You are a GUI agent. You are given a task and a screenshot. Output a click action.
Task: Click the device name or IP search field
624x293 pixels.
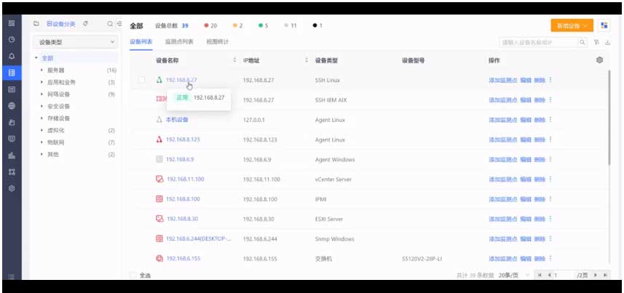tap(539, 42)
